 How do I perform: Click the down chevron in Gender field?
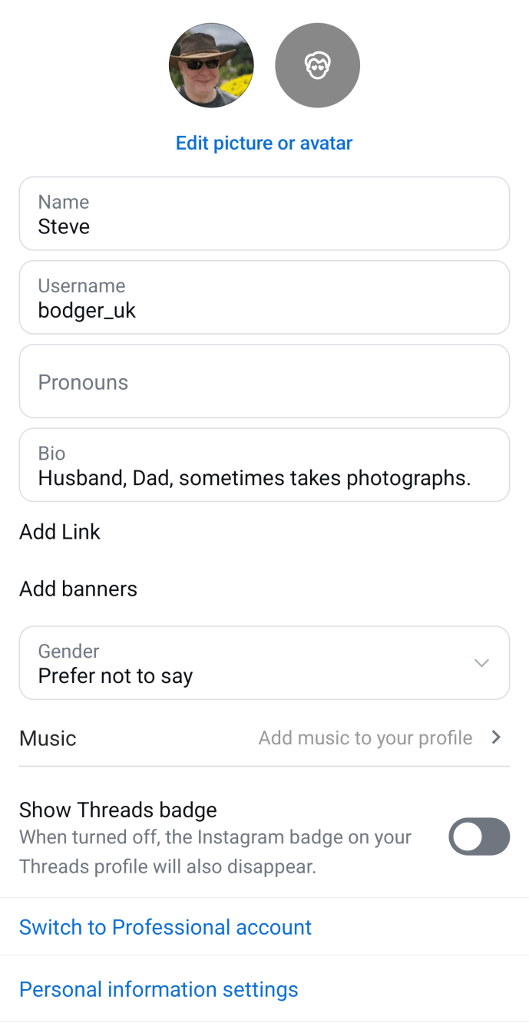[x=481, y=663]
